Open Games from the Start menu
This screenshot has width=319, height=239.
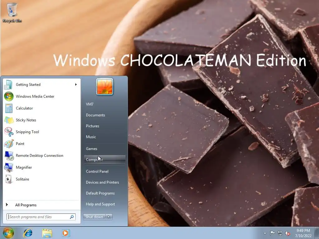pos(105,148)
